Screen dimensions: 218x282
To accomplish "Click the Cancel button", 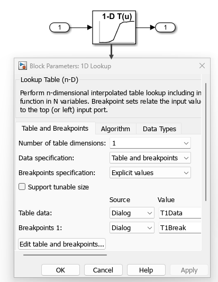I will [x=103, y=270].
